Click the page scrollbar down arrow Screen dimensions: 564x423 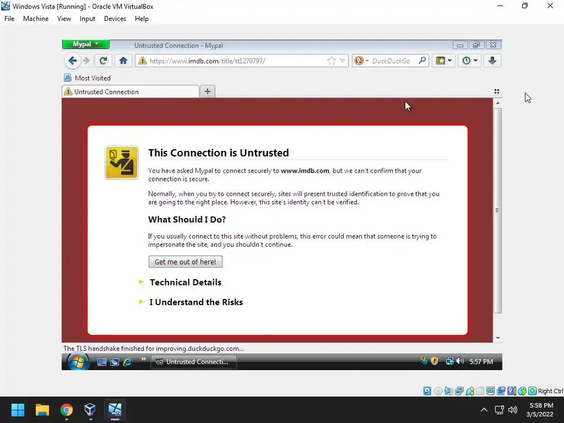[x=498, y=338]
